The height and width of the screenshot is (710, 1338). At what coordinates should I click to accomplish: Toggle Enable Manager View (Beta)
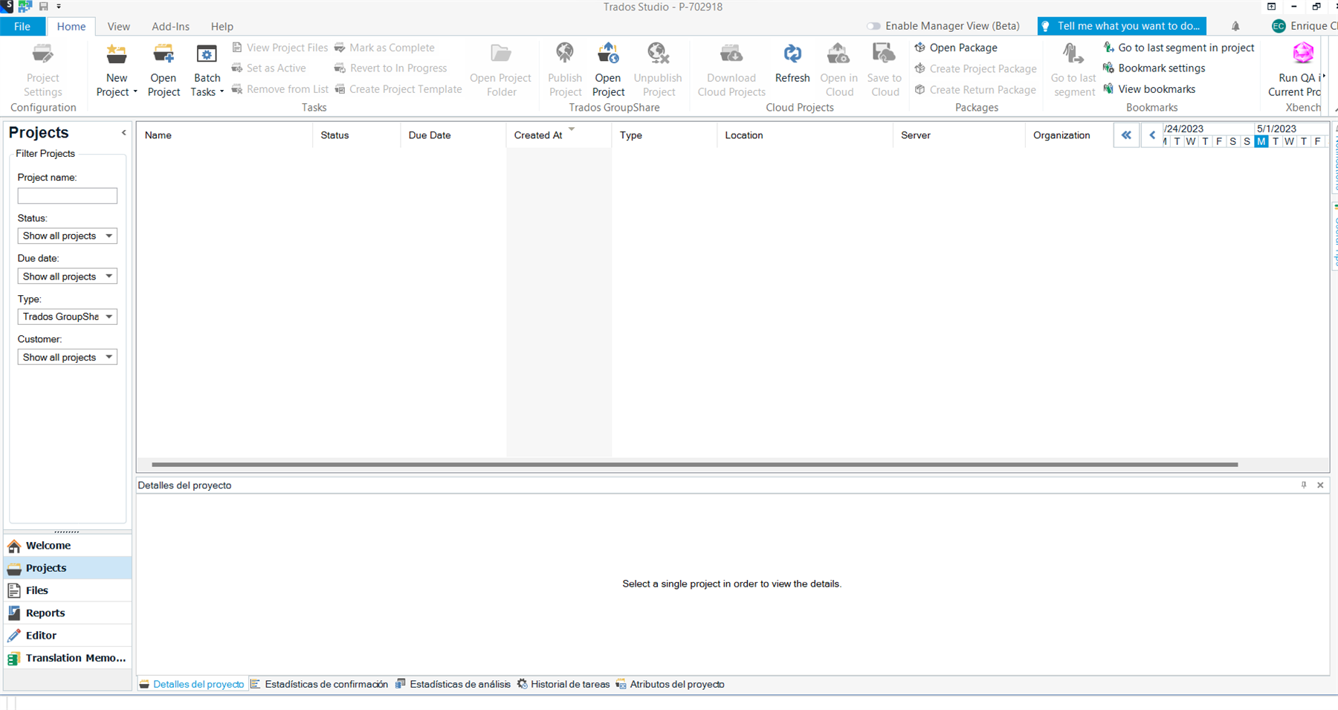coord(874,26)
